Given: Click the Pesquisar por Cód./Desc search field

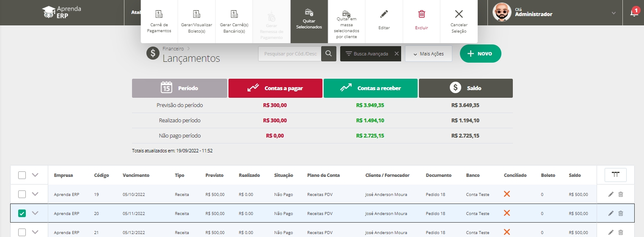Looking at the screenshot, I should (x=290, y=54).
